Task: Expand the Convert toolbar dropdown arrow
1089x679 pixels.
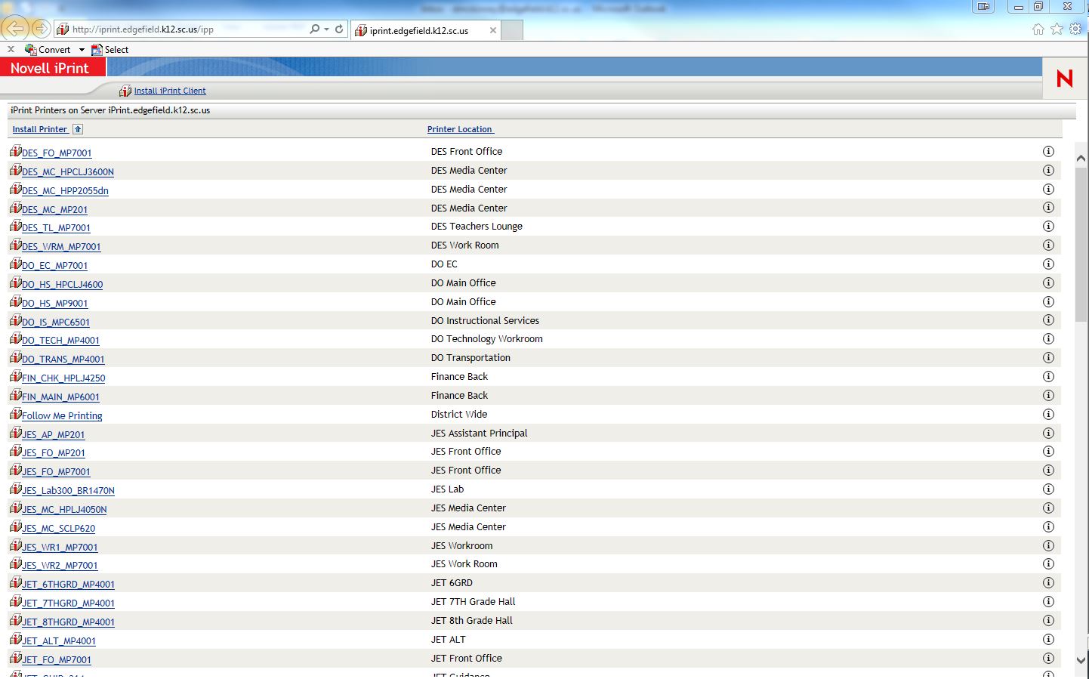Action: [82, 50]
